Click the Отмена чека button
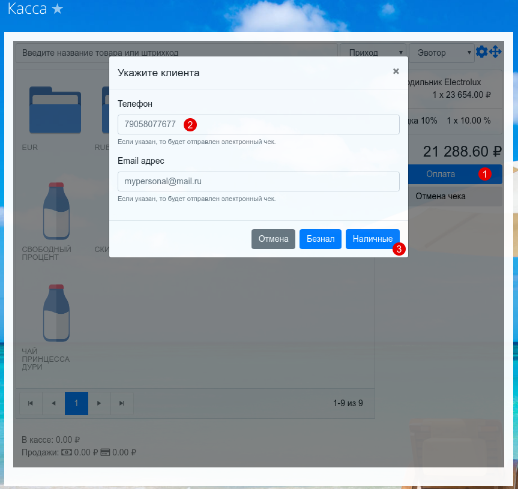Viewport: 518px width, 489px height. (x=441, y=196)
